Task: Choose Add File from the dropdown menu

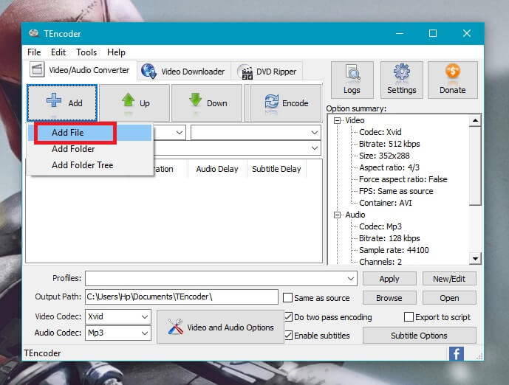Action: pyautogui.click(x=89, y=133)
